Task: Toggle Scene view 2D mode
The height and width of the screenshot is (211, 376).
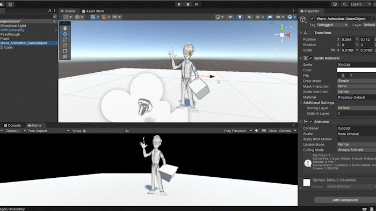Action: (x=230, y=17)
